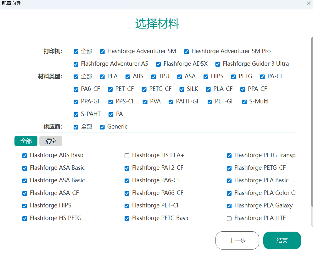Uncheck Flashforge ABS Basic material

pos(25,156)
